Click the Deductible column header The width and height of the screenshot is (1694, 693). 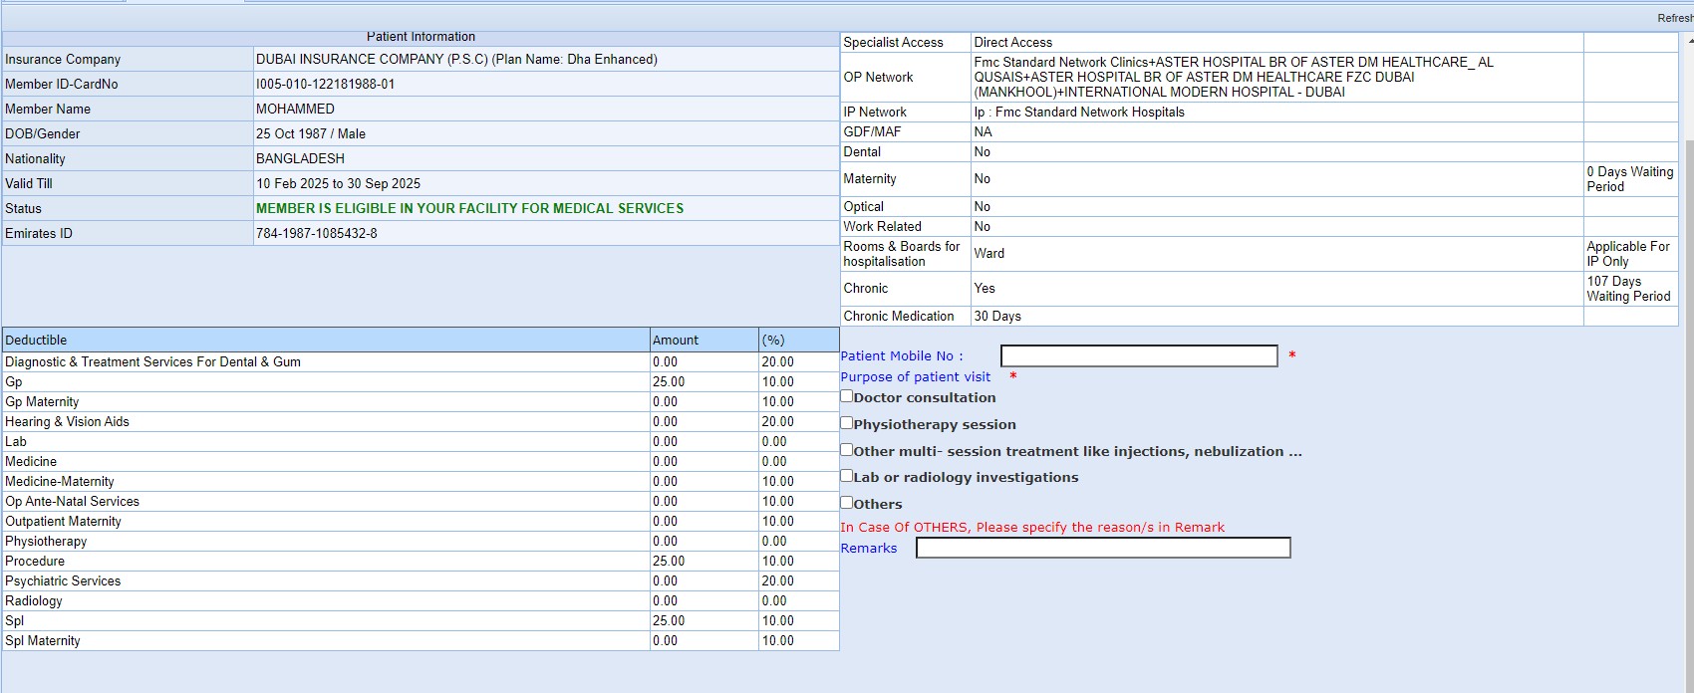click(x=36, y=341)
